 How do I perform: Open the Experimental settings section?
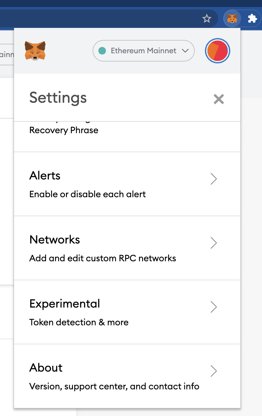click(x=127, y=312)
